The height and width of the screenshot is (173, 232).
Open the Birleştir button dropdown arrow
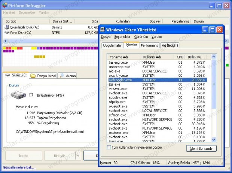(78, 156)
